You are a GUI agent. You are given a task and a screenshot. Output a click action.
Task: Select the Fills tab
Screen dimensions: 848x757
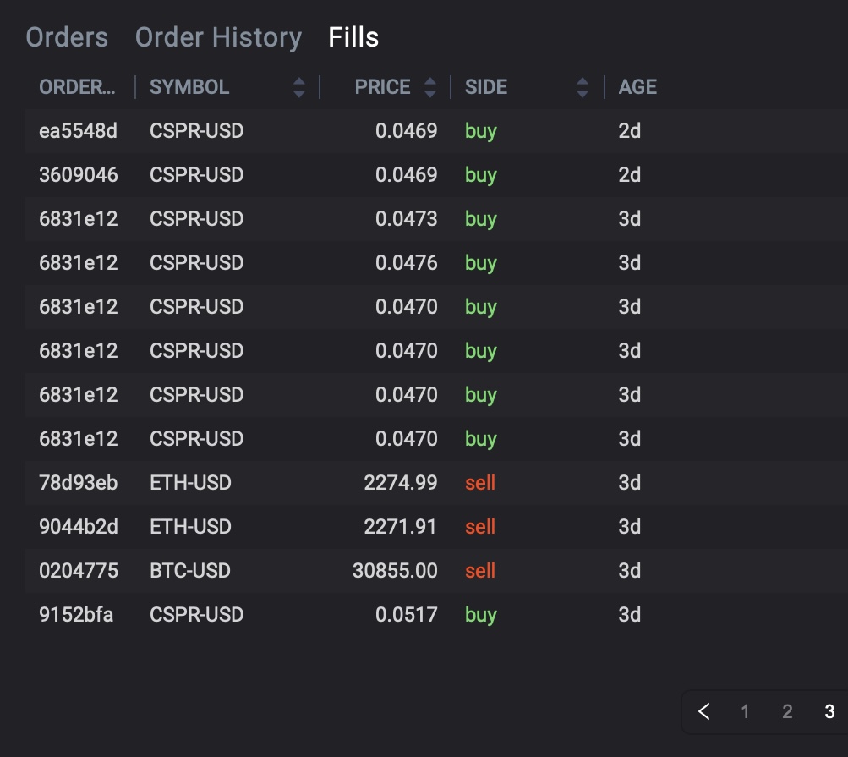353,37
